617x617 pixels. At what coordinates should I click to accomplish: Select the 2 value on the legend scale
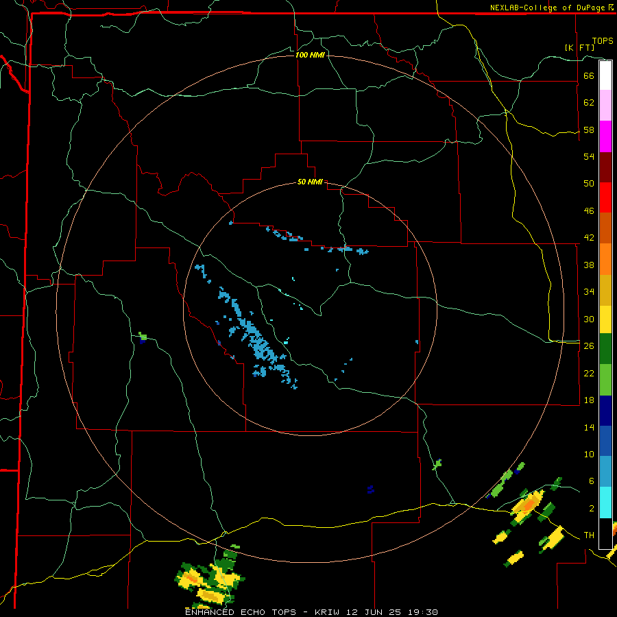click(592, 509)
